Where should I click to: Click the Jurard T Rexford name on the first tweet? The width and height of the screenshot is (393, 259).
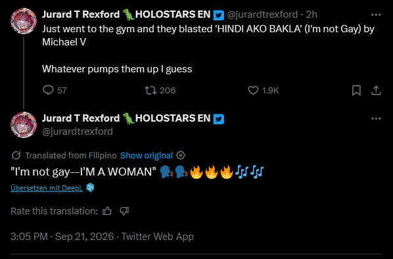pos(81,14)
